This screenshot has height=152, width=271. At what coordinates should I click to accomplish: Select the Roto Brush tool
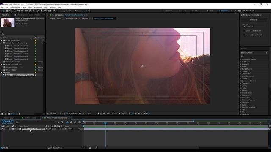50,11
